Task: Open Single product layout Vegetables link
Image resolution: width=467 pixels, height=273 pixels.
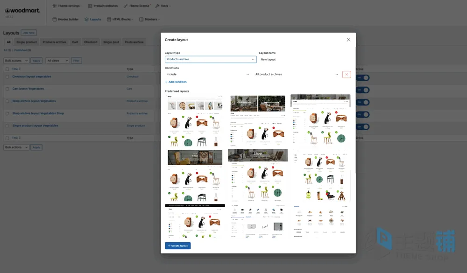Action: click(x=35, y=126)
